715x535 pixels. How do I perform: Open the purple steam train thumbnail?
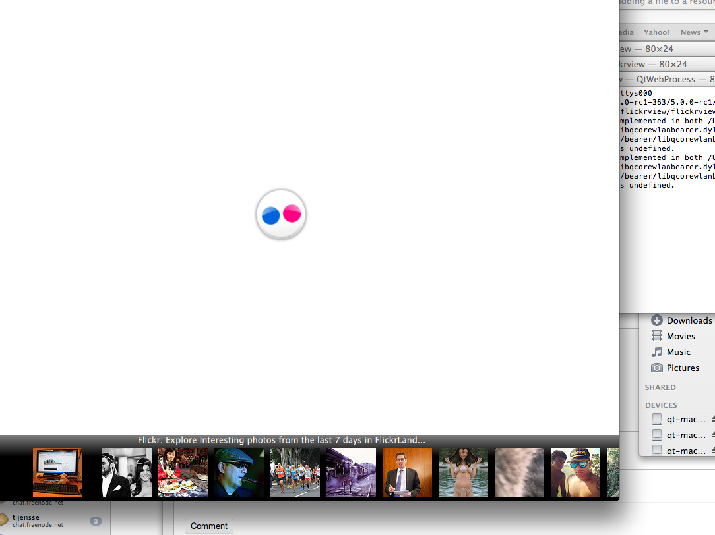(x=351, y=472)
